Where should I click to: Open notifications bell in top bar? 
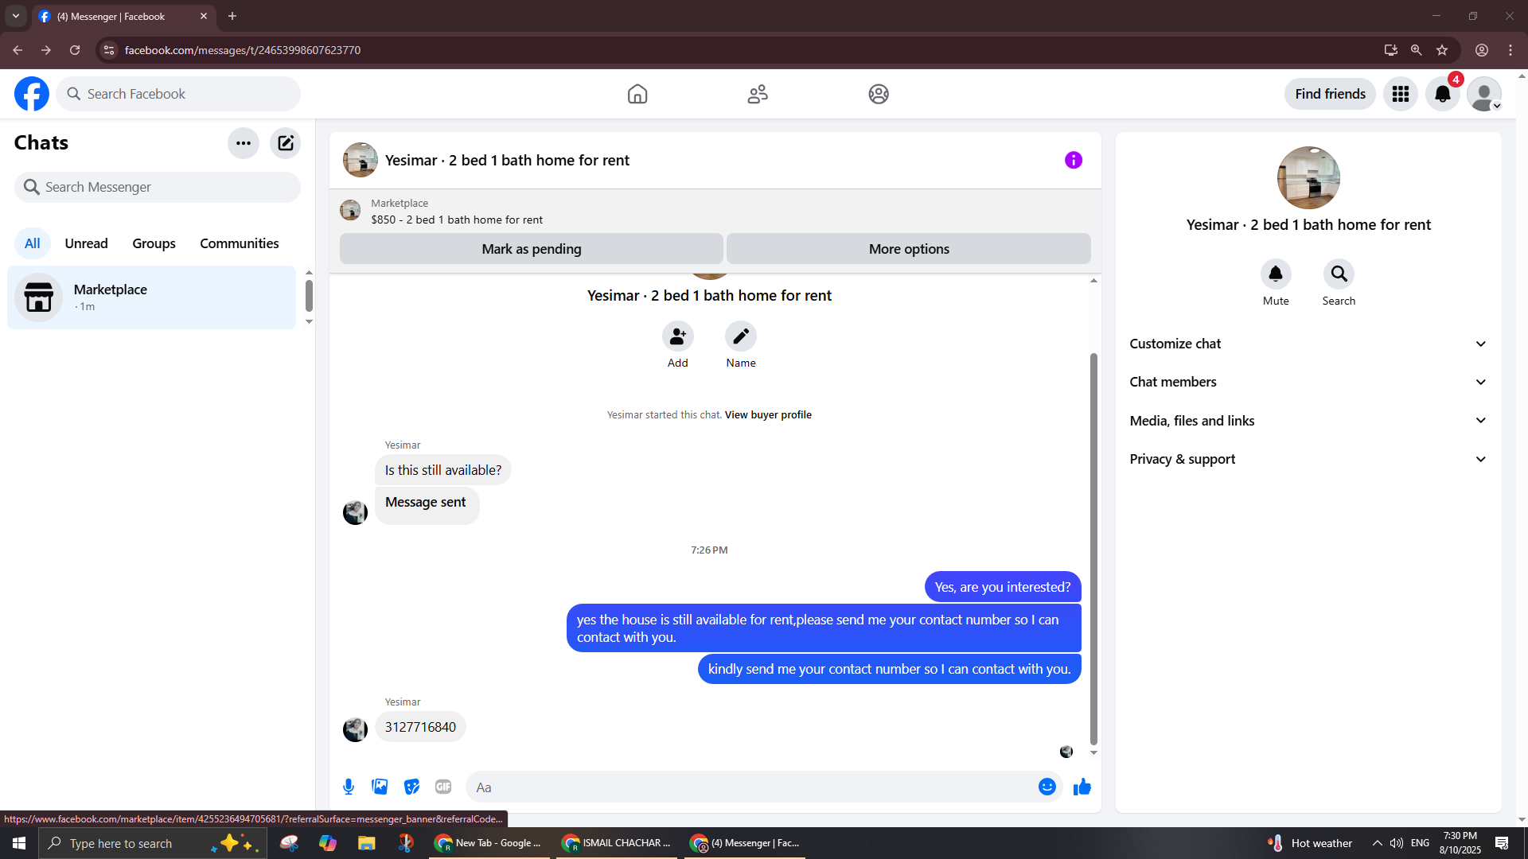[1442, 94]
